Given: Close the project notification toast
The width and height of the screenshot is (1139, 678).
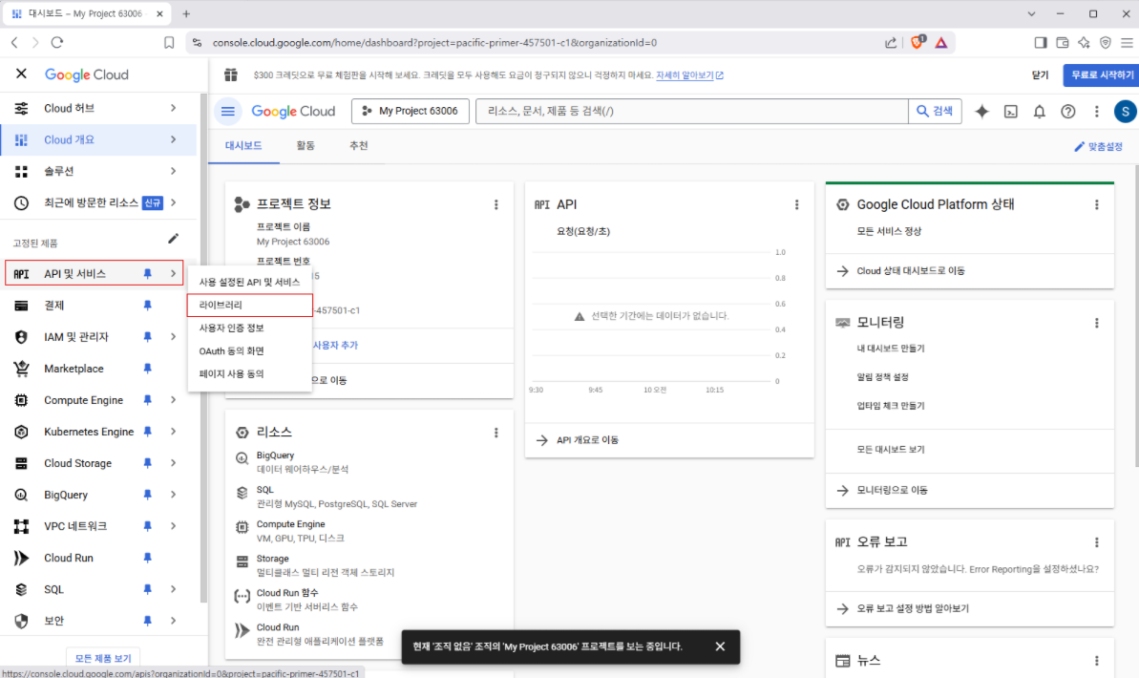Looking at the screenshot, I should (x=720, y=646).
